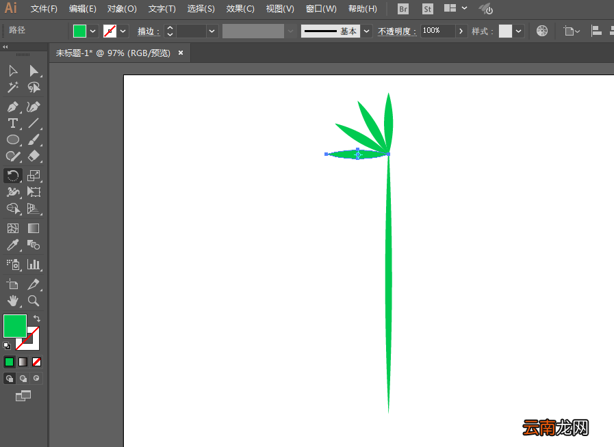Select the Selection tool (black arrow outline)
Viewport: 614px width, 447px height.
click(13, 71)
